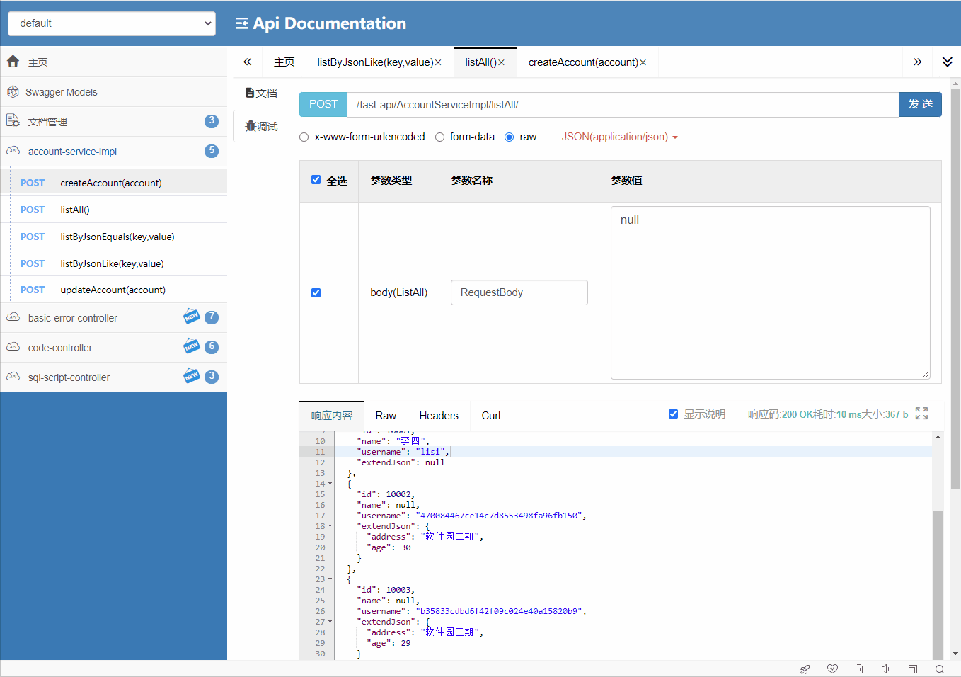The image size is (961, 677).
Task: Click the RequestBody parameter name field
Action: coord(519,292)
